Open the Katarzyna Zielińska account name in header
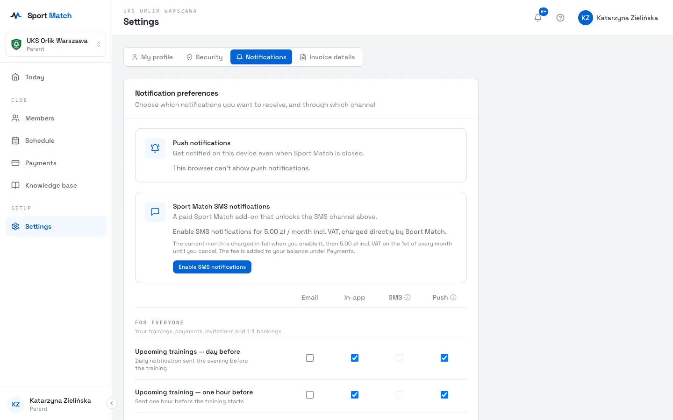Image resolution: width=673 pixels, height=420 pixels. (x=627, y=18)
